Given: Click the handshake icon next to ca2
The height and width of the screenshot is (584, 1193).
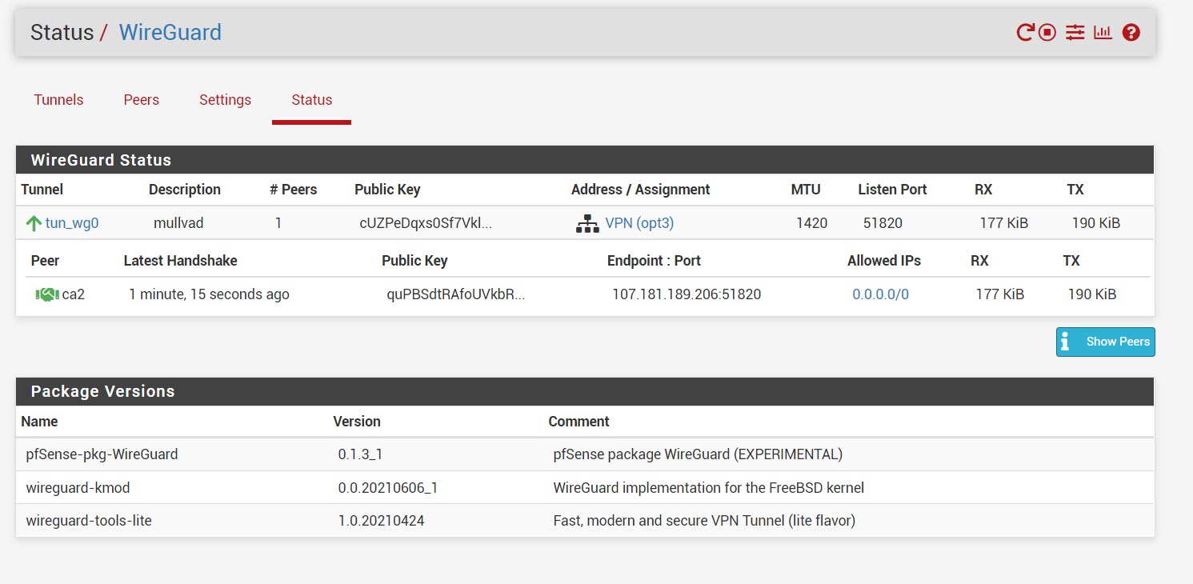Looking at the screenshot, I should tap(47, 294).
